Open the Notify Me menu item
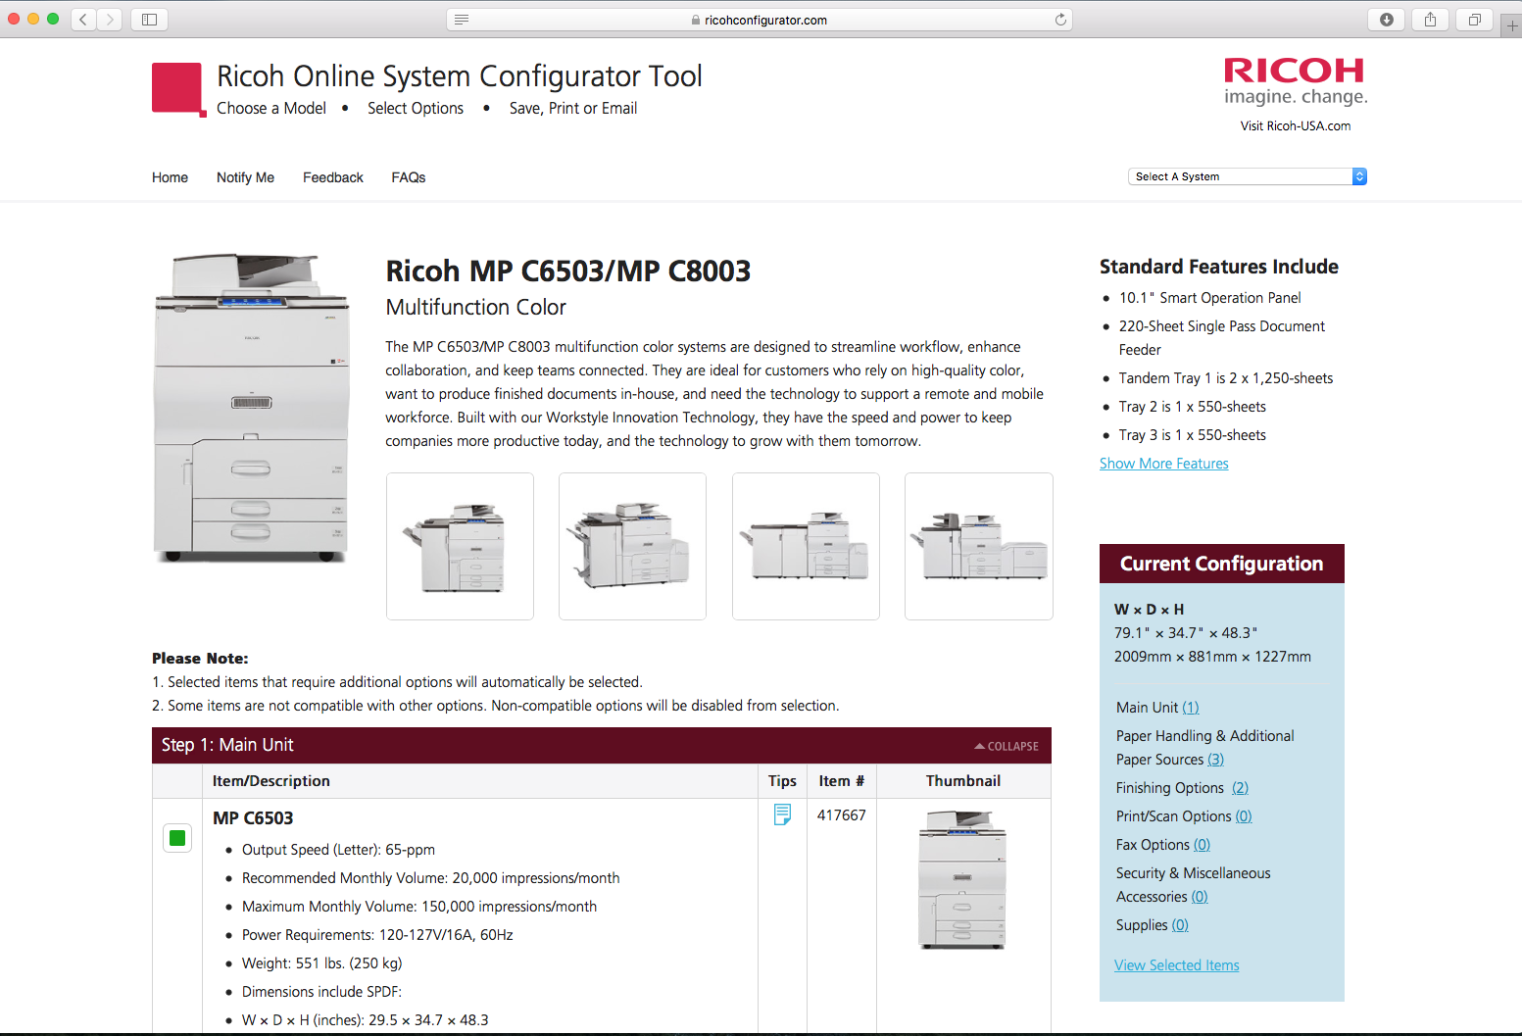Screen dimensions: 1522x1036 245,177
